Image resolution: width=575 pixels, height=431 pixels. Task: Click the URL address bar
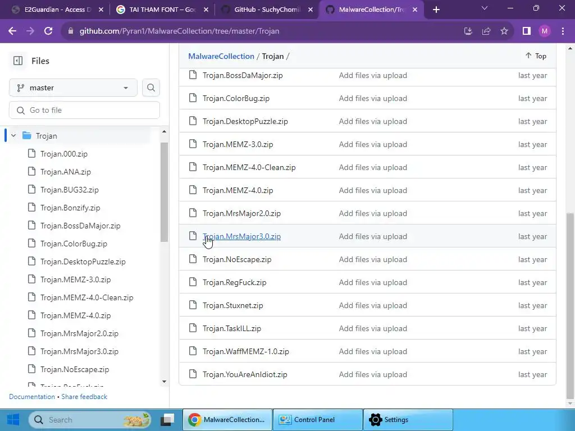257,31
